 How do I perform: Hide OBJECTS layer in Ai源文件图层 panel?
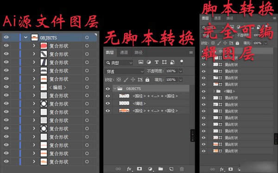point(6,37)
